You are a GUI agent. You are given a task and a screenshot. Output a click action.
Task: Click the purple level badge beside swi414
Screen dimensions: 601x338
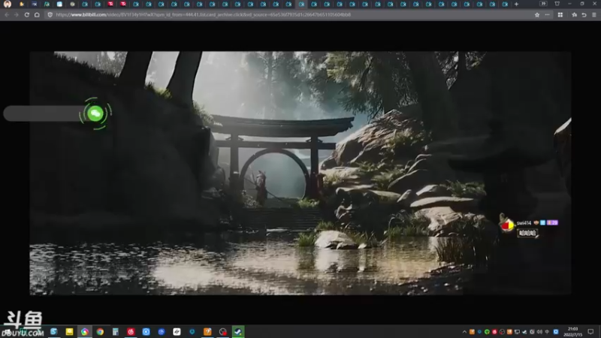[x=552, y=222]
